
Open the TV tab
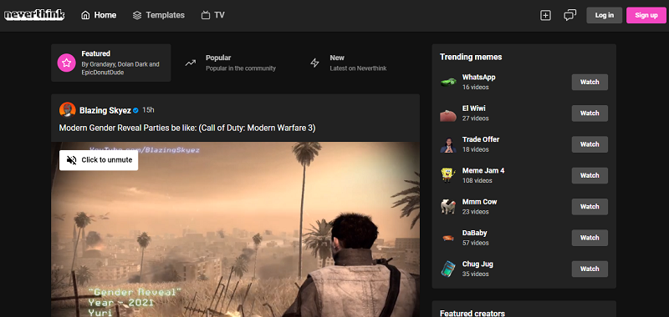point(212,15)
